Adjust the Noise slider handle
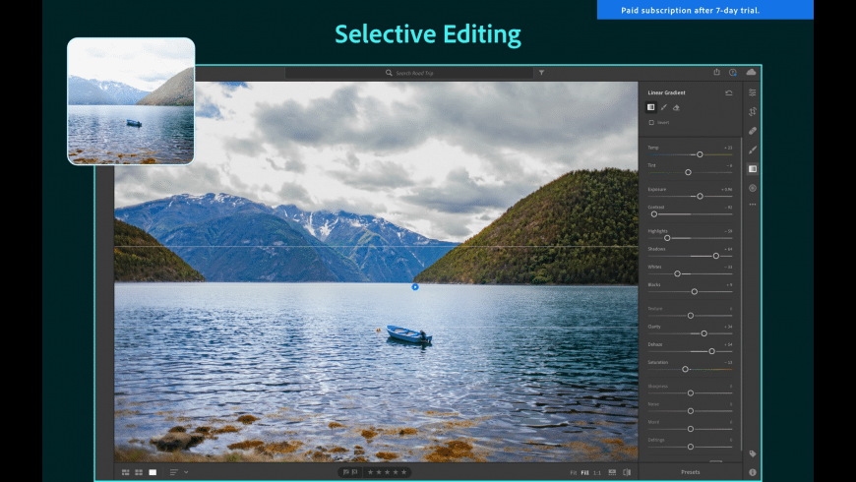 [691, 410]
